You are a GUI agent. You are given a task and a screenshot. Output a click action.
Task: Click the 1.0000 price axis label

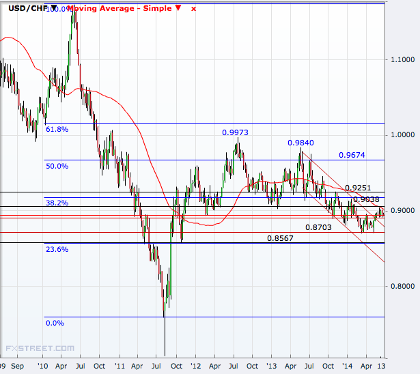[x=403, y=134]
